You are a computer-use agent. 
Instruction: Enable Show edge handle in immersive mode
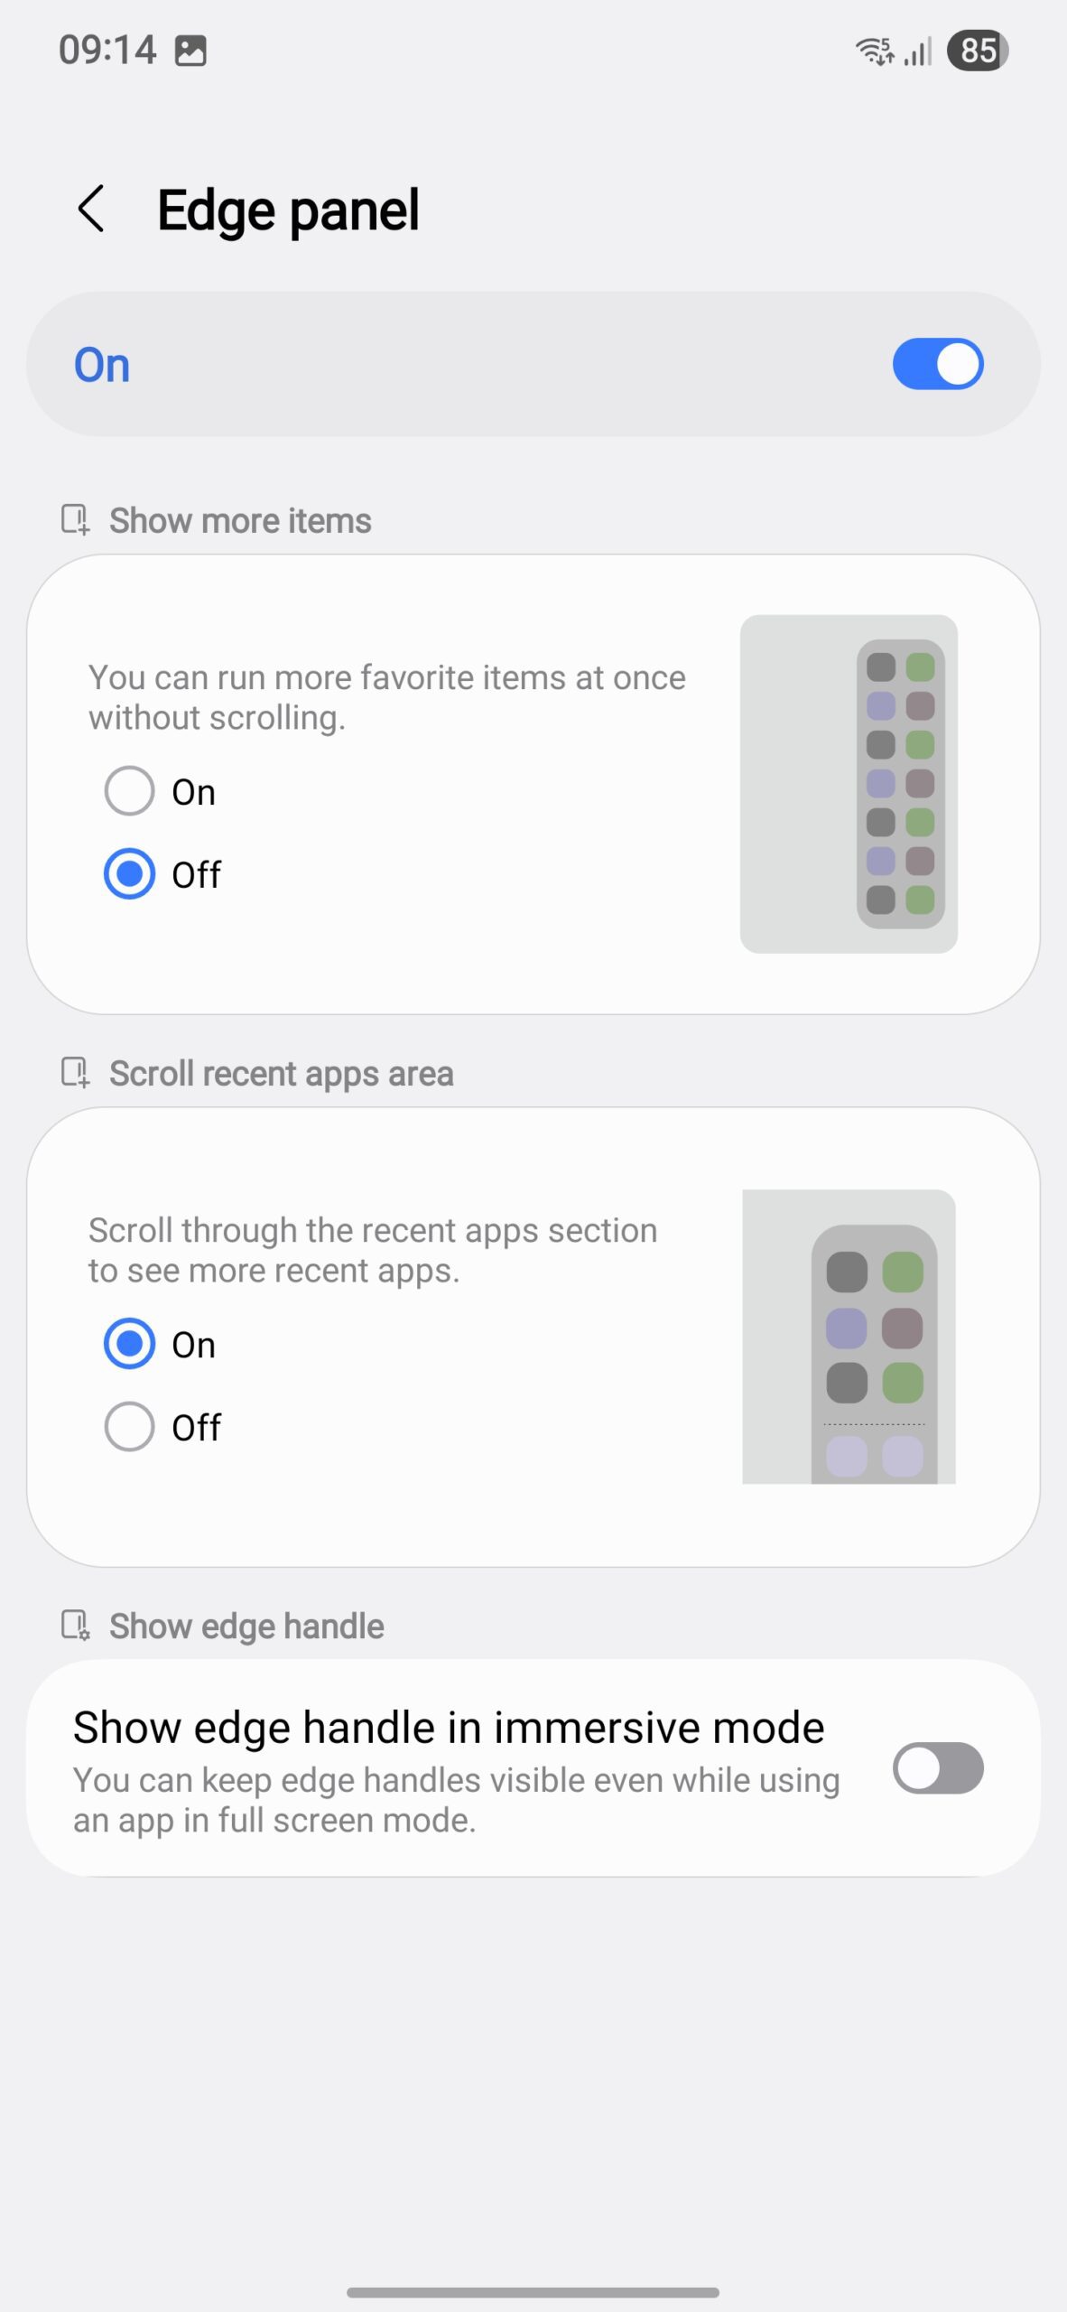[937, 1767]
